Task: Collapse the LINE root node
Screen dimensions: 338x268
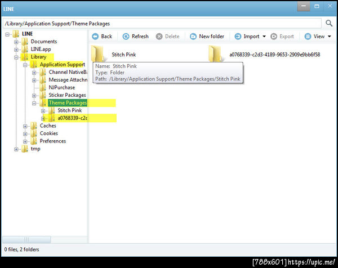Action: pos(7,34)
